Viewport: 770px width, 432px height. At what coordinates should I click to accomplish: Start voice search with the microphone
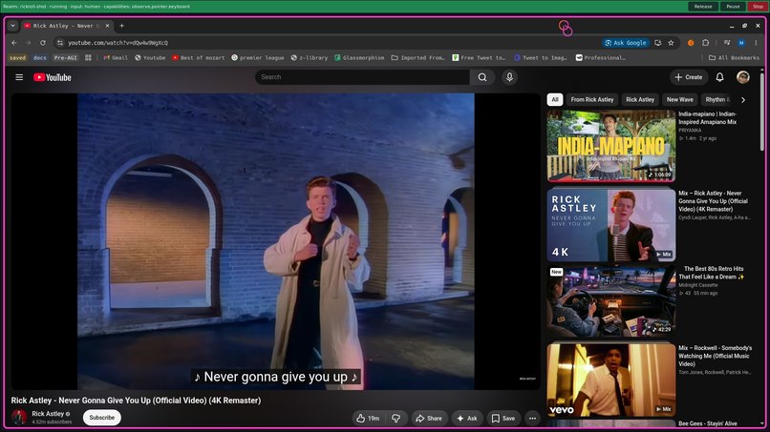pos(509,77)
